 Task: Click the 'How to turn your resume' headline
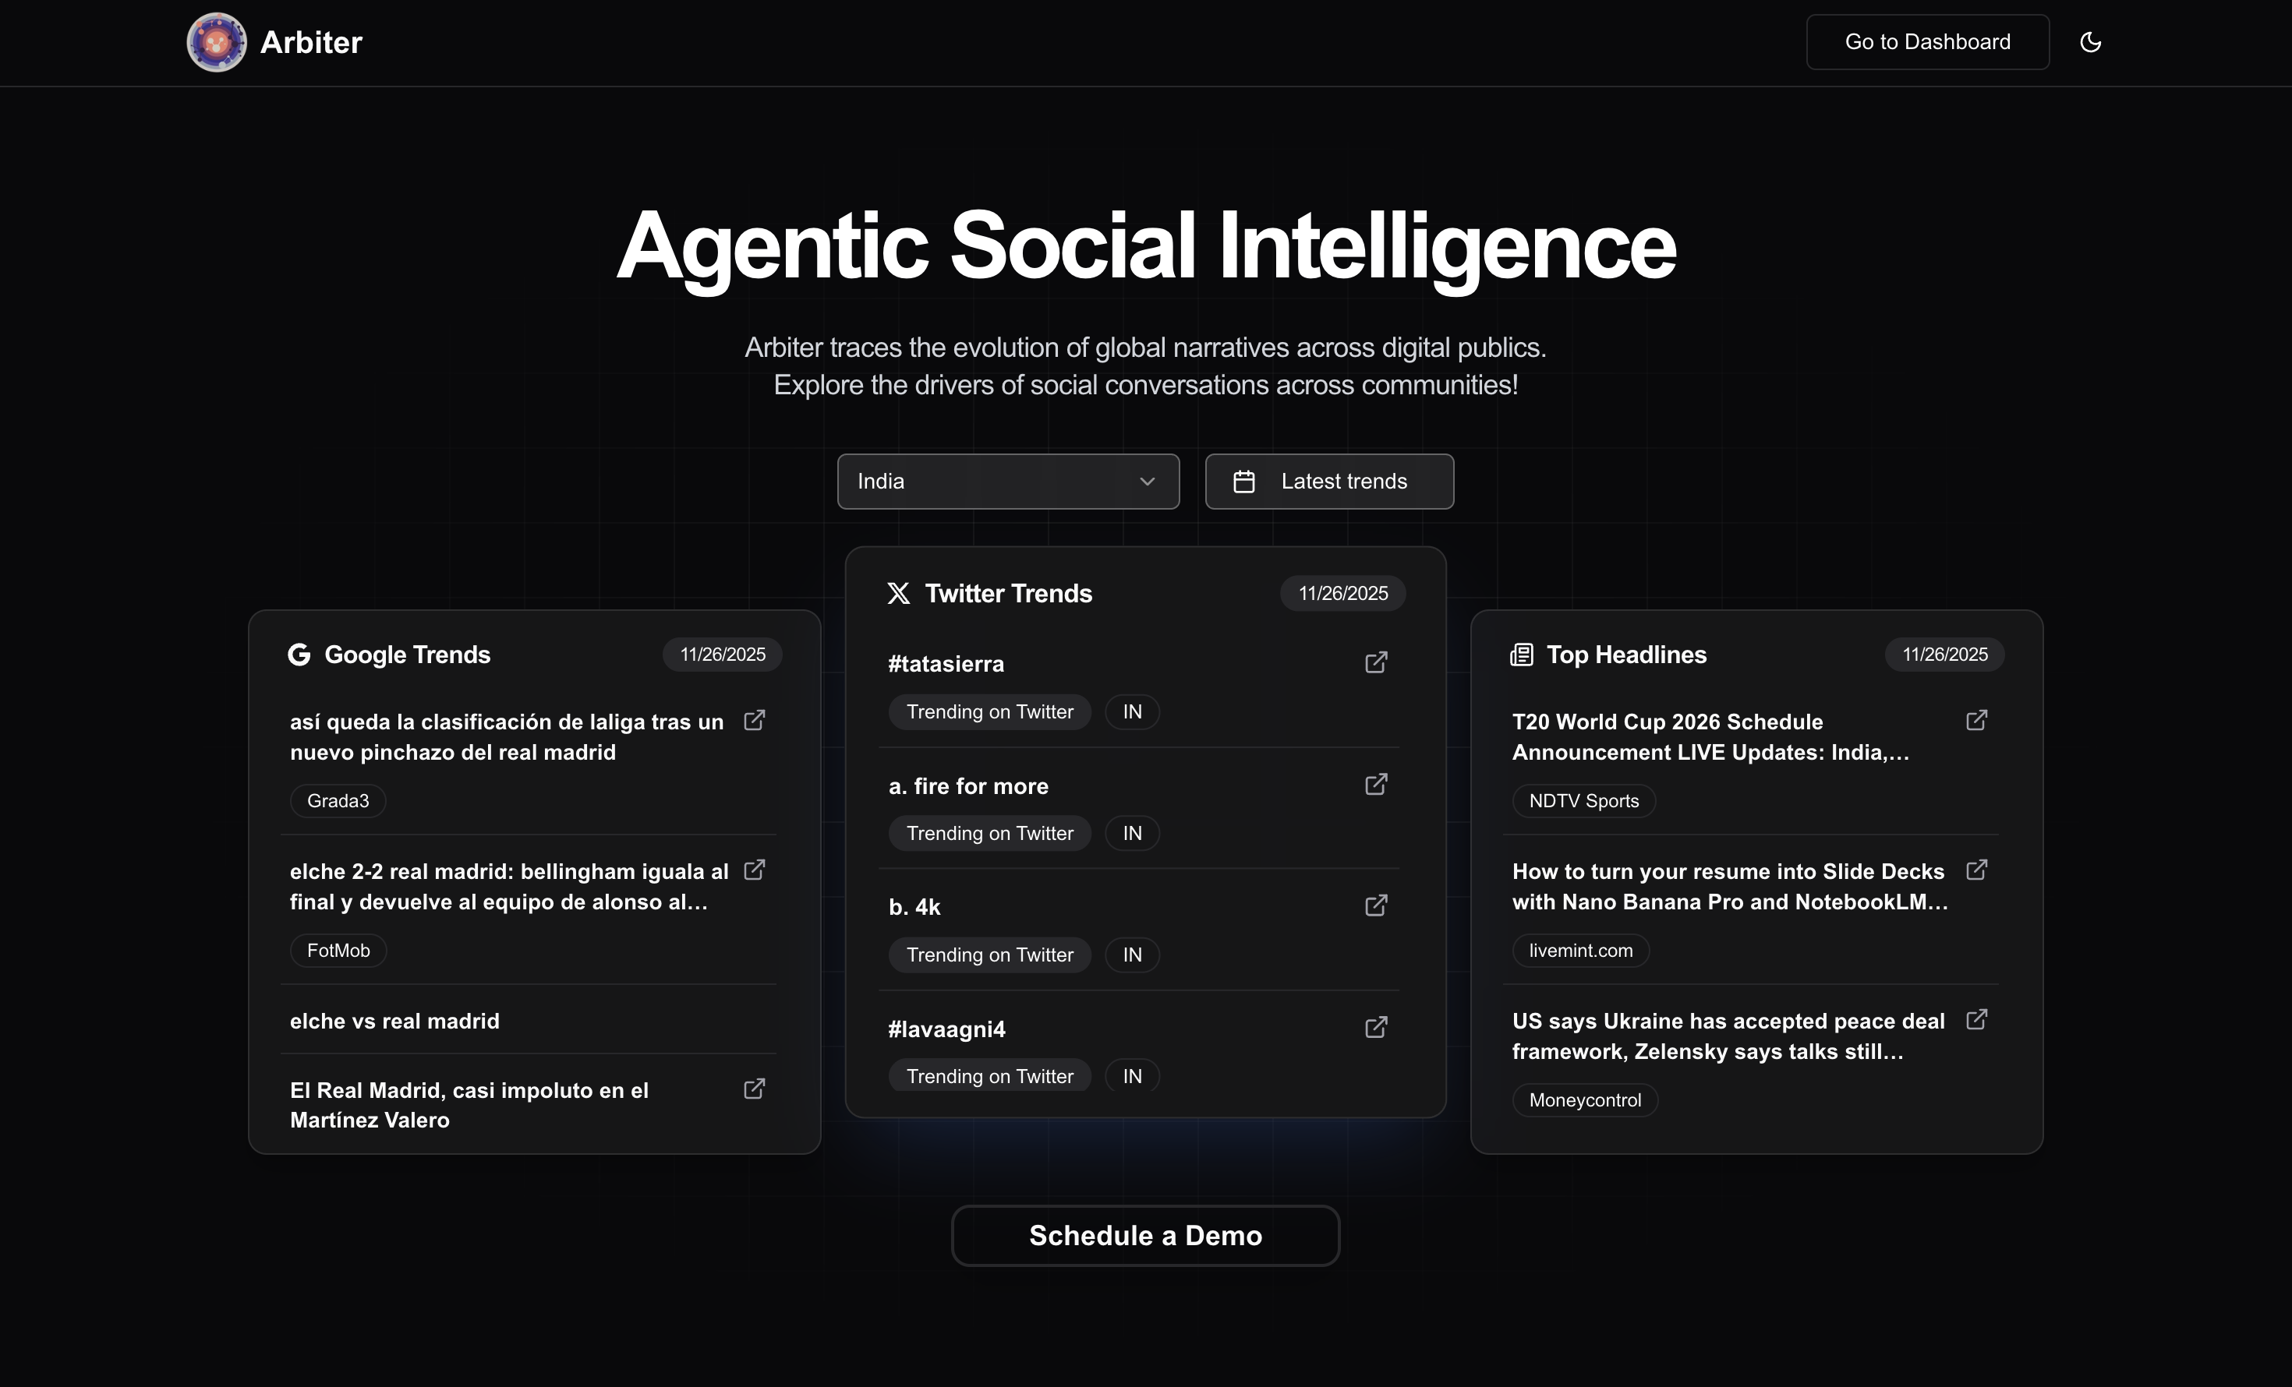point(1730,887)
